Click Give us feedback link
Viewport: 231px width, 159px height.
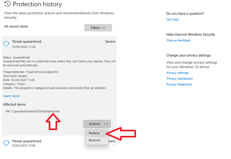coord(178,40)
